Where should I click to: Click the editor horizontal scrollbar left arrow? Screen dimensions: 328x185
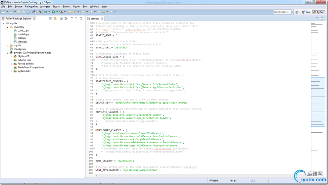pyautogui.click(x=97, y=175)
